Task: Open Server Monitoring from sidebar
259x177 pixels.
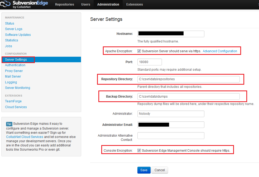Action: click(x=18, y=88)
